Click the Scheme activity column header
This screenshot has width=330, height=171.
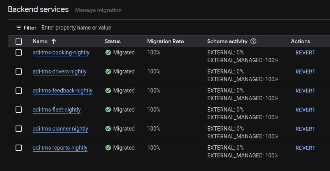pos(227,41)
